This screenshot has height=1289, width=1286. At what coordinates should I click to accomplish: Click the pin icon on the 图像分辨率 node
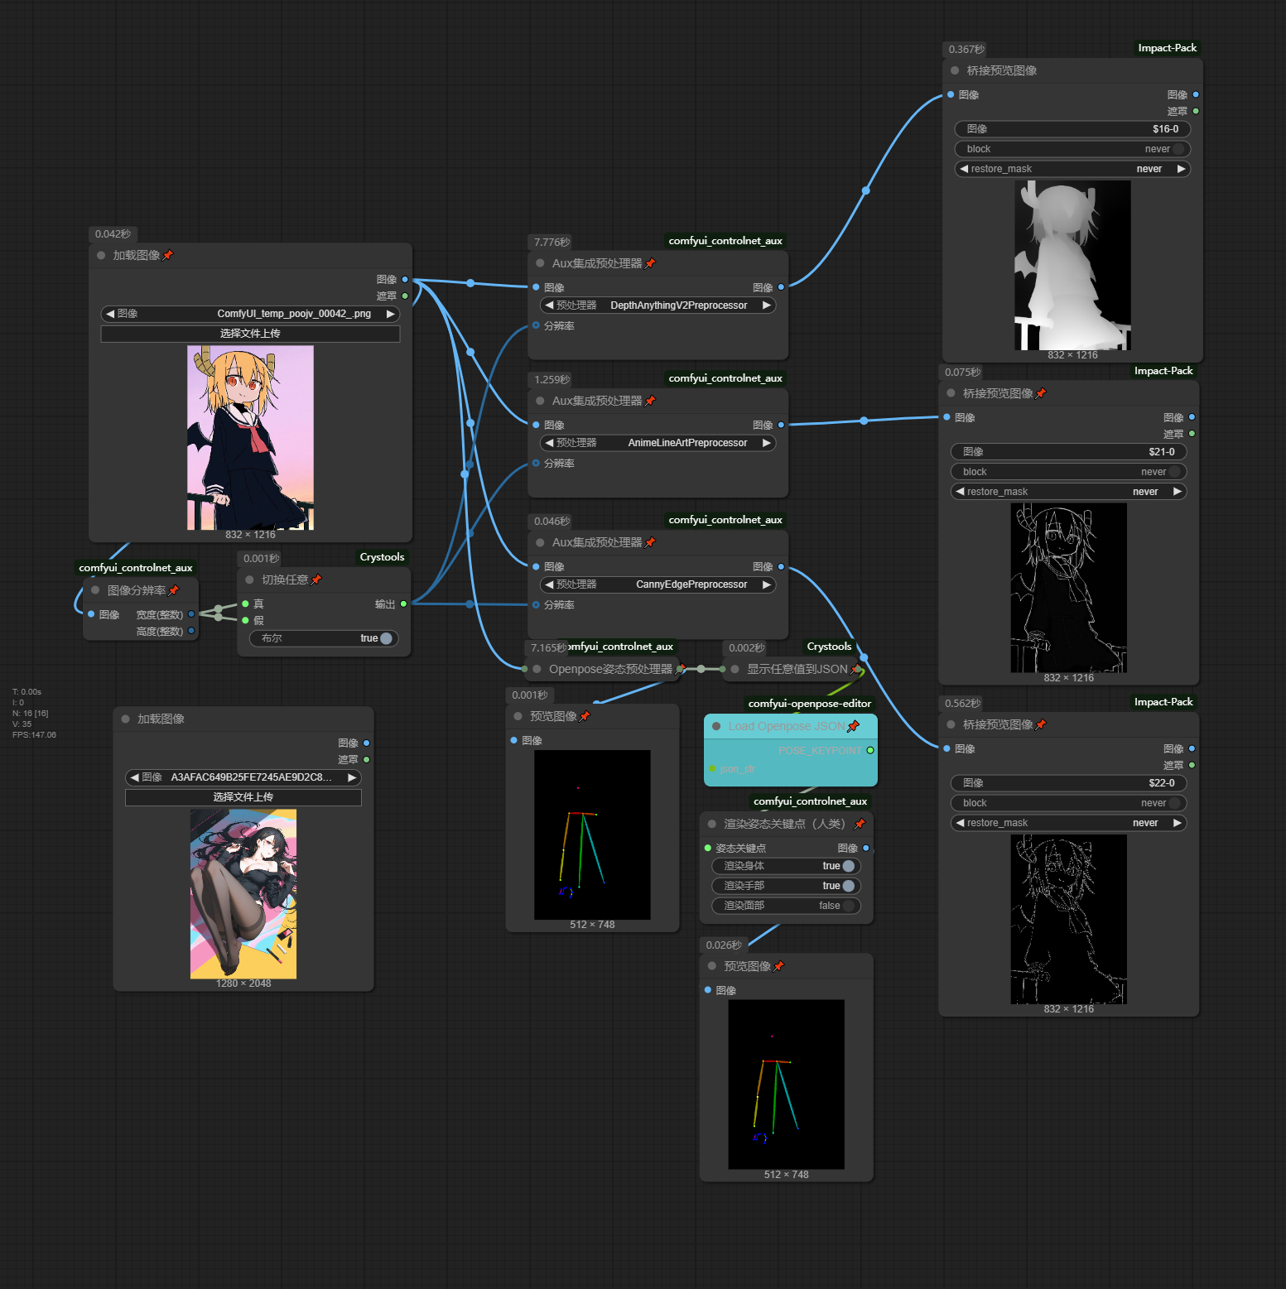[174, 590]
